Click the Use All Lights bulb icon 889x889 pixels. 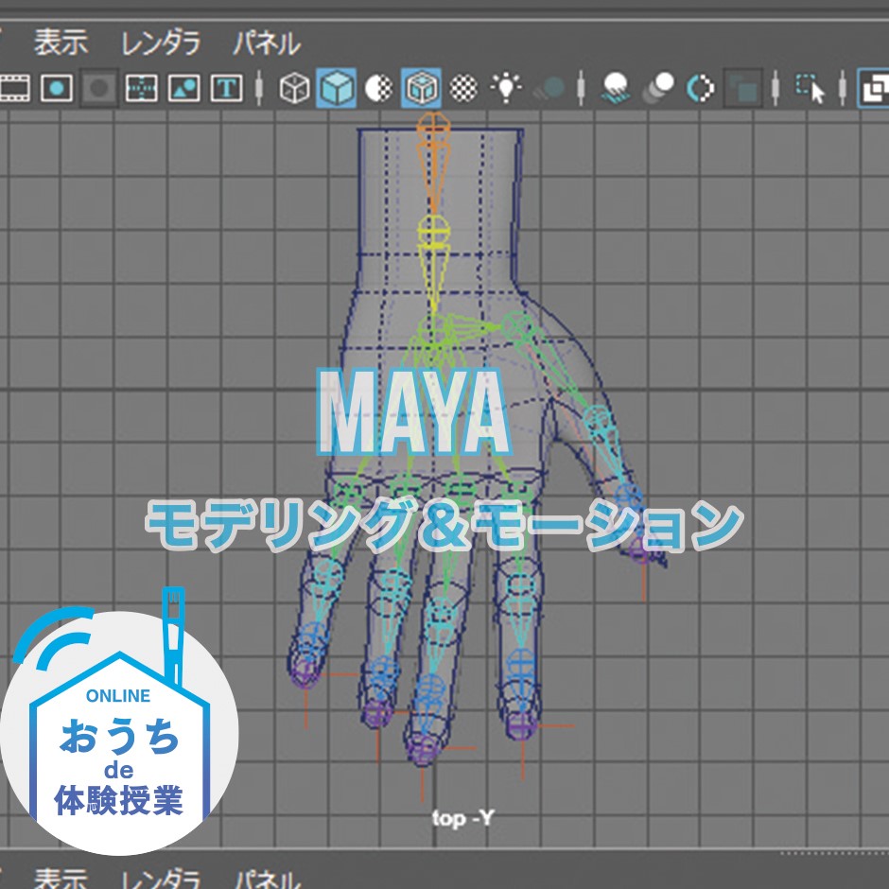[x=506, y=89]
